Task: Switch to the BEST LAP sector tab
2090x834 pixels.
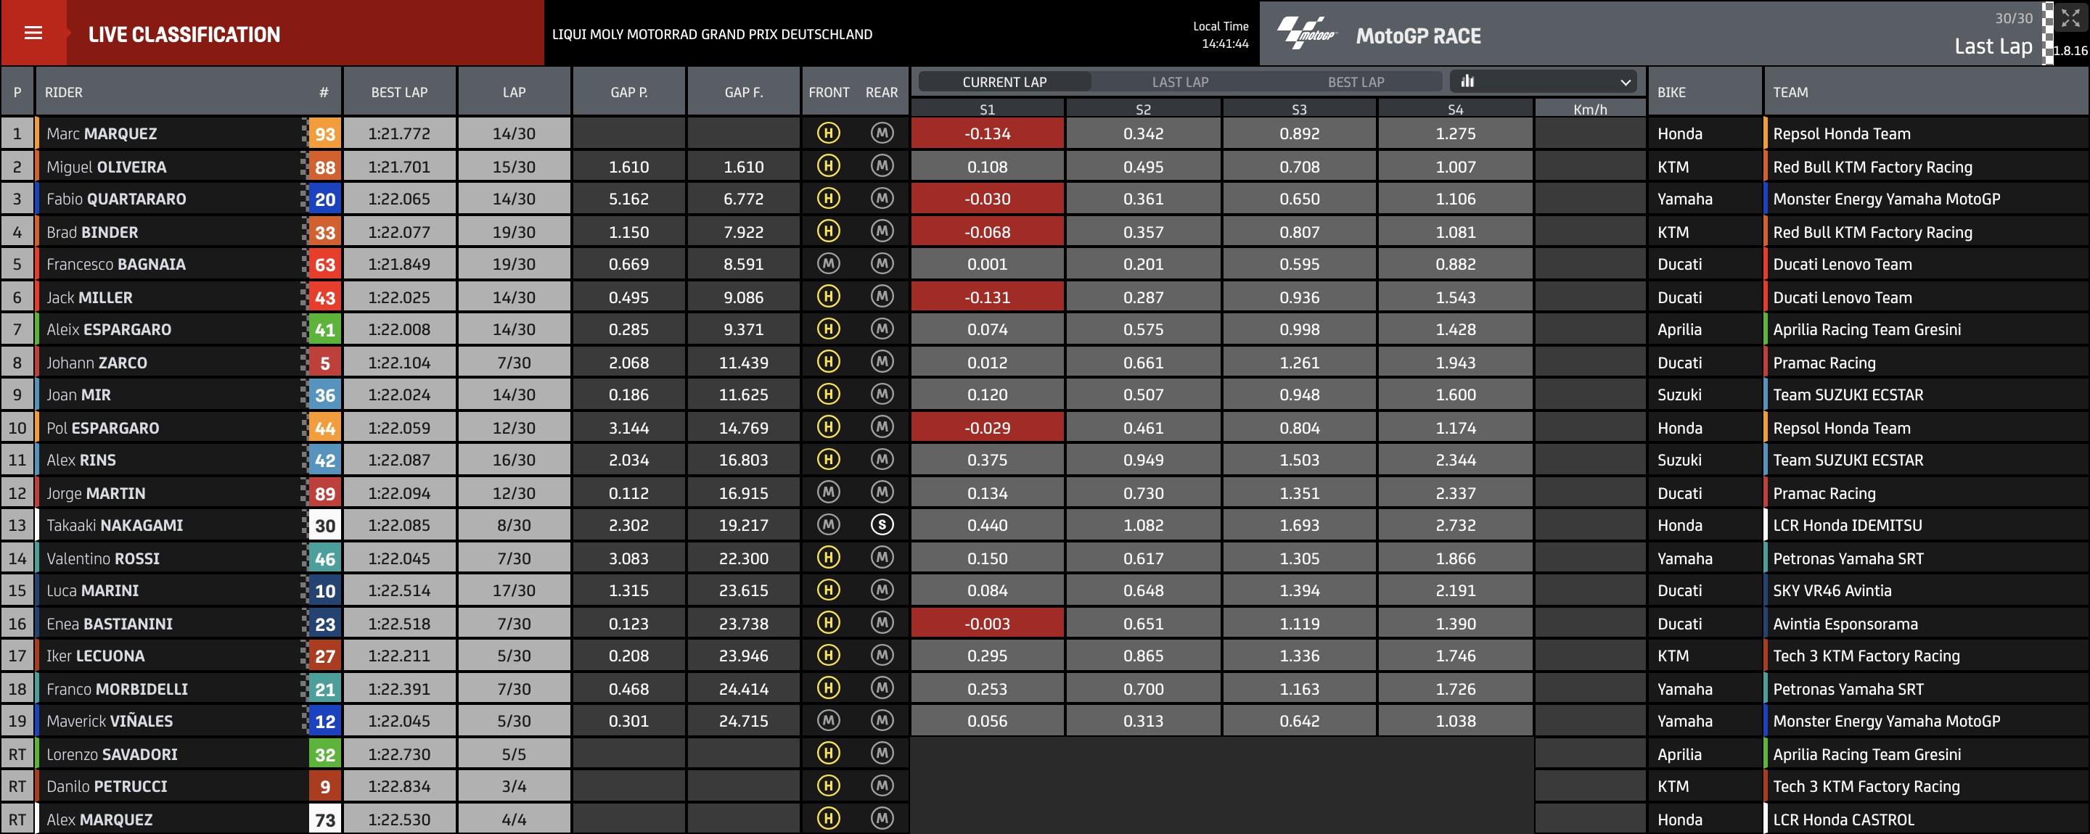Action: click(1355, 82)
